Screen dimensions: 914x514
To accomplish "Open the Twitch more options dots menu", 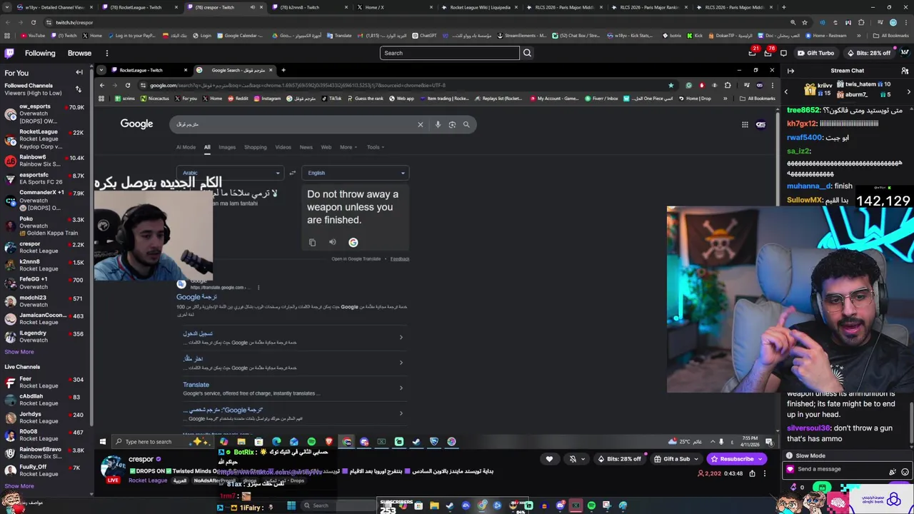I will [x=107, y=53].
